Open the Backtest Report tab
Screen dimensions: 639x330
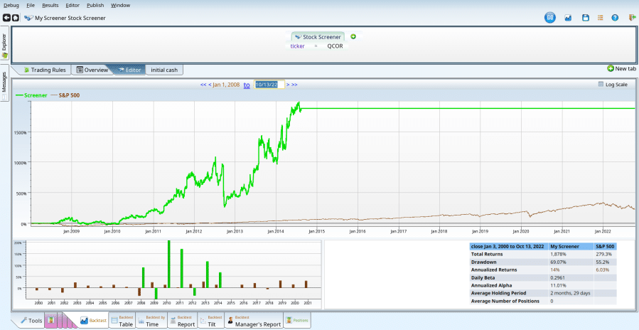[182, 321]
